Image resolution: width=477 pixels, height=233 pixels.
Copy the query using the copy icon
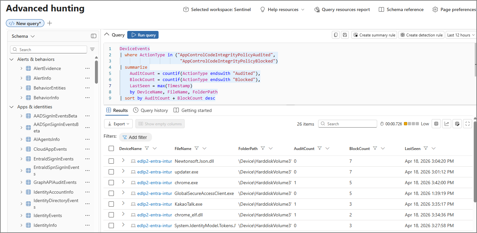(x=336, y=35)
